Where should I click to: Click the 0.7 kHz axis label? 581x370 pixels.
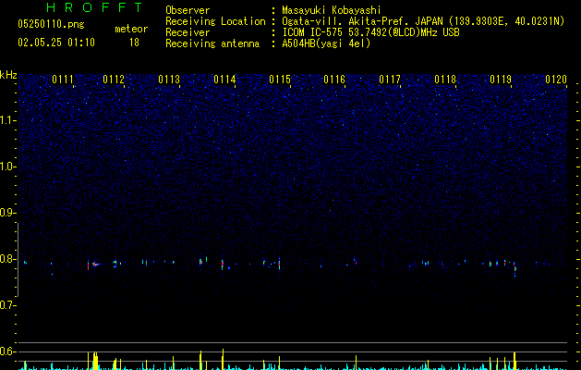[8, 305]
